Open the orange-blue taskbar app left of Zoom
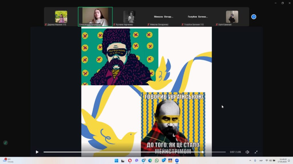 click(x=170, y=161)
